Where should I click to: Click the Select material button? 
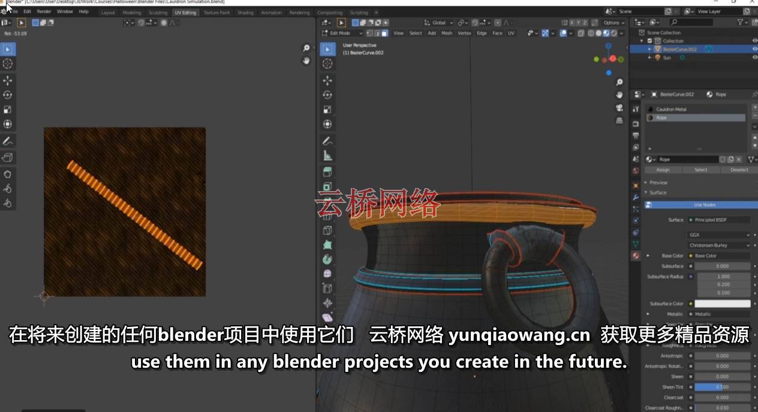point(701,169)
